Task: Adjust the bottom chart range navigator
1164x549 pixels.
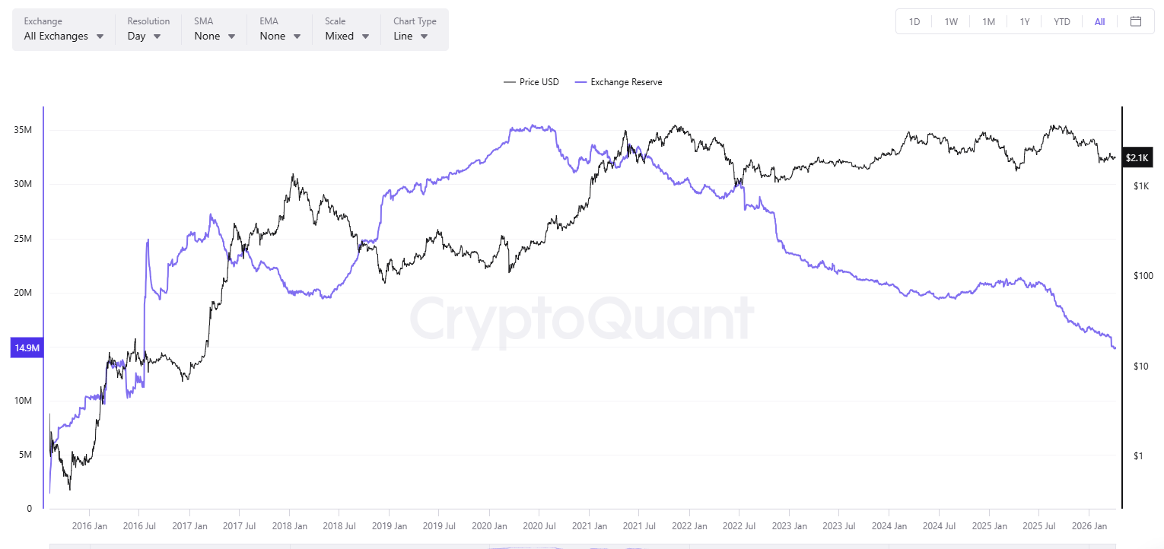Action: pos(582,545)
